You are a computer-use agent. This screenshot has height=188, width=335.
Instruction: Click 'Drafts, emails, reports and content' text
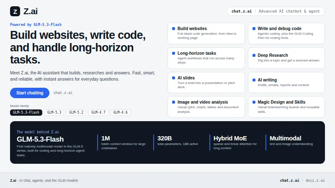pyautogui.click(x=283, y=85)
